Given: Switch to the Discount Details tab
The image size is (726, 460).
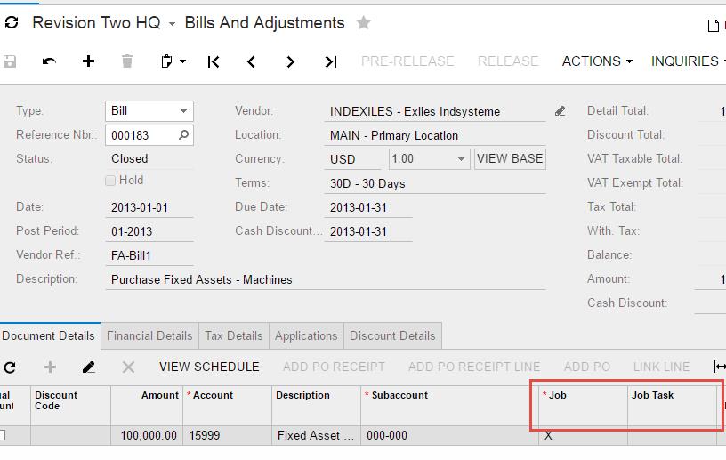Looking at the screenshot, I should pyautogui.click(x=392, y=335).
